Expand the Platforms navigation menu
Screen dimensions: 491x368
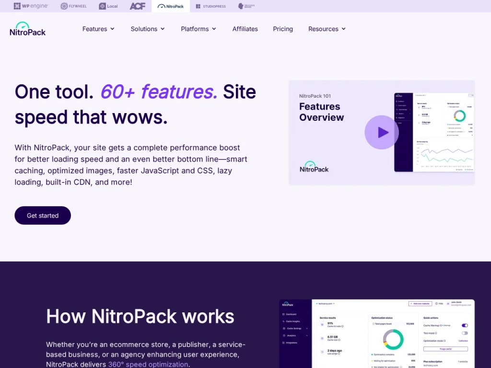click(x=199, y=29)
